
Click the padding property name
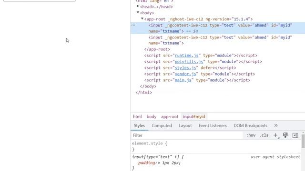pyautogui.click(x=147, y=163)
